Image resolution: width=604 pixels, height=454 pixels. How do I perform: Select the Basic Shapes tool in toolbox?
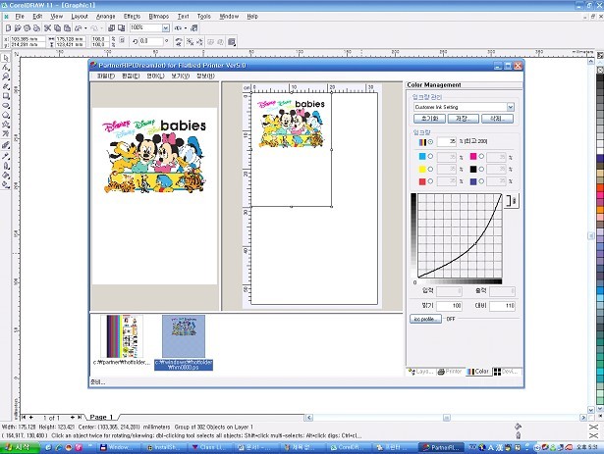(x=5, y=125)
